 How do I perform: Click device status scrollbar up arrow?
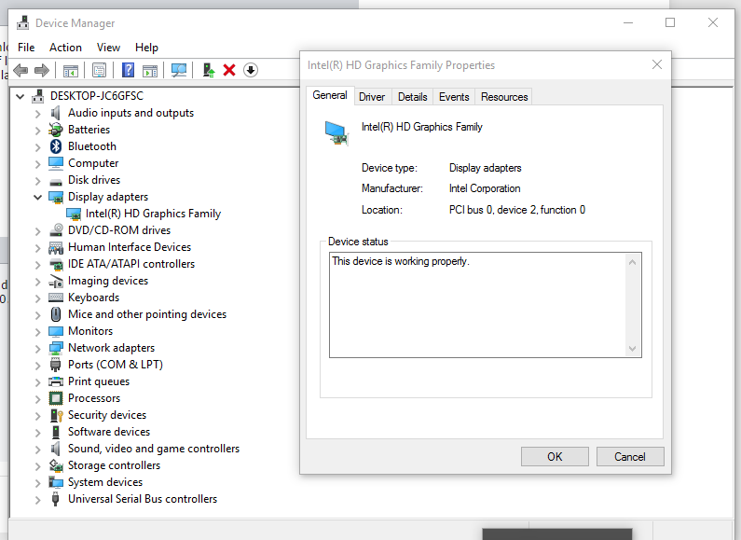click(632, 262)
